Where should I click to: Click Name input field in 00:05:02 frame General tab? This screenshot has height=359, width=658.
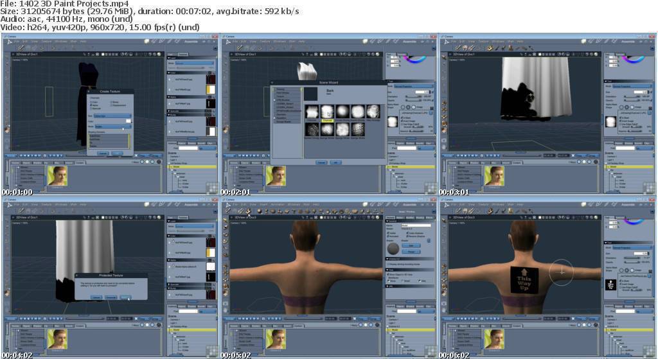coord(416,225)
